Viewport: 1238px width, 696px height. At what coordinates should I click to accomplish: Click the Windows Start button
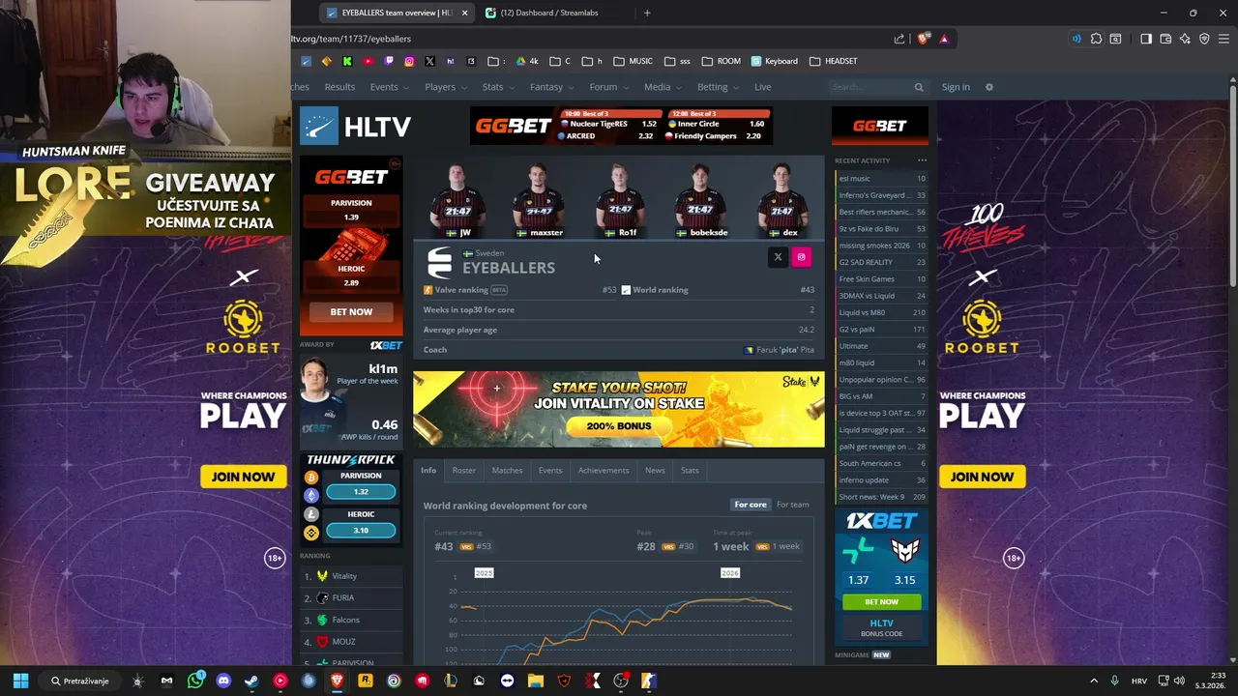(x=20, y=681)
